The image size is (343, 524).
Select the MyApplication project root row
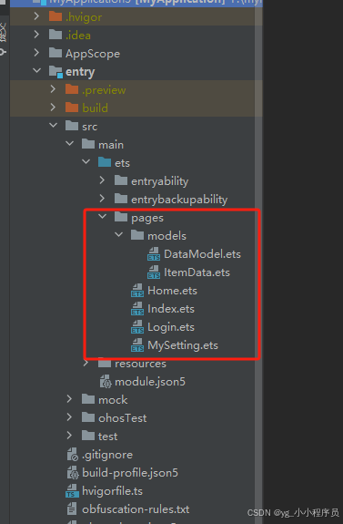tap(136, 3)
